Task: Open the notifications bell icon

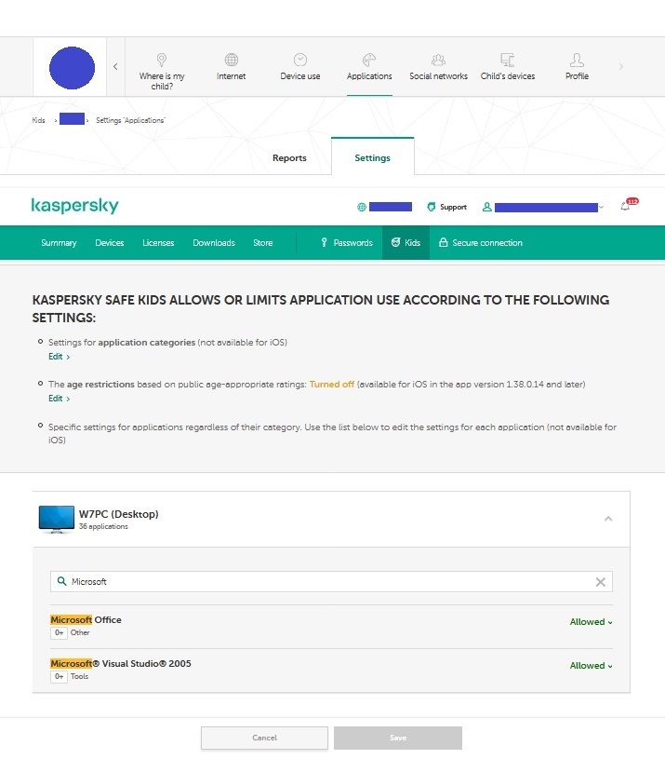Action: coord(625,207)
